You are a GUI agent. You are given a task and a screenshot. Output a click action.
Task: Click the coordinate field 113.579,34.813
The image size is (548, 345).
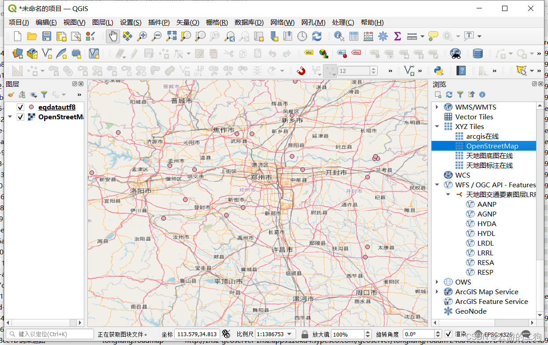[x=197, y=334]
